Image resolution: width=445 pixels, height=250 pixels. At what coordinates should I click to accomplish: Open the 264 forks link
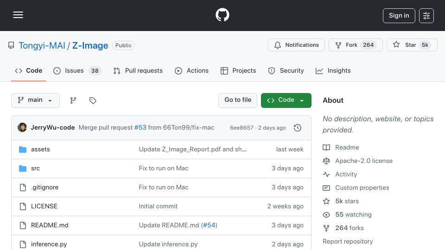click(350, 228)
